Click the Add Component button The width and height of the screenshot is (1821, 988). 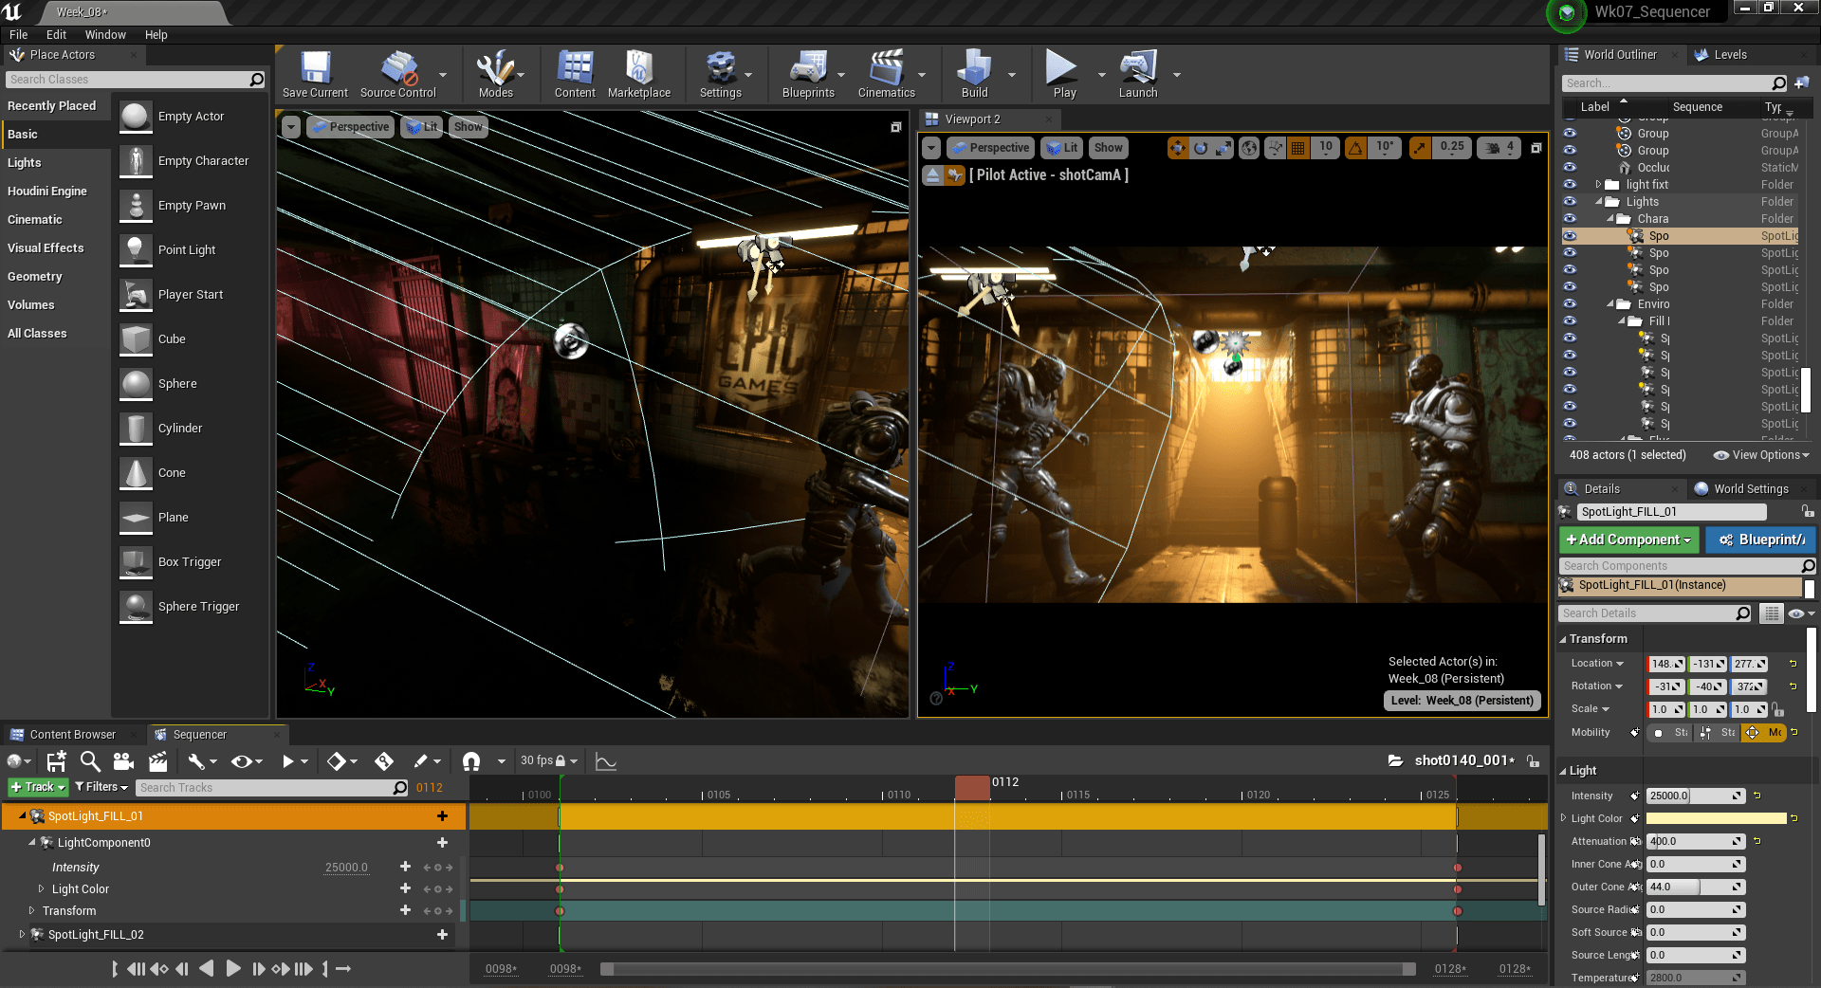1628,540
